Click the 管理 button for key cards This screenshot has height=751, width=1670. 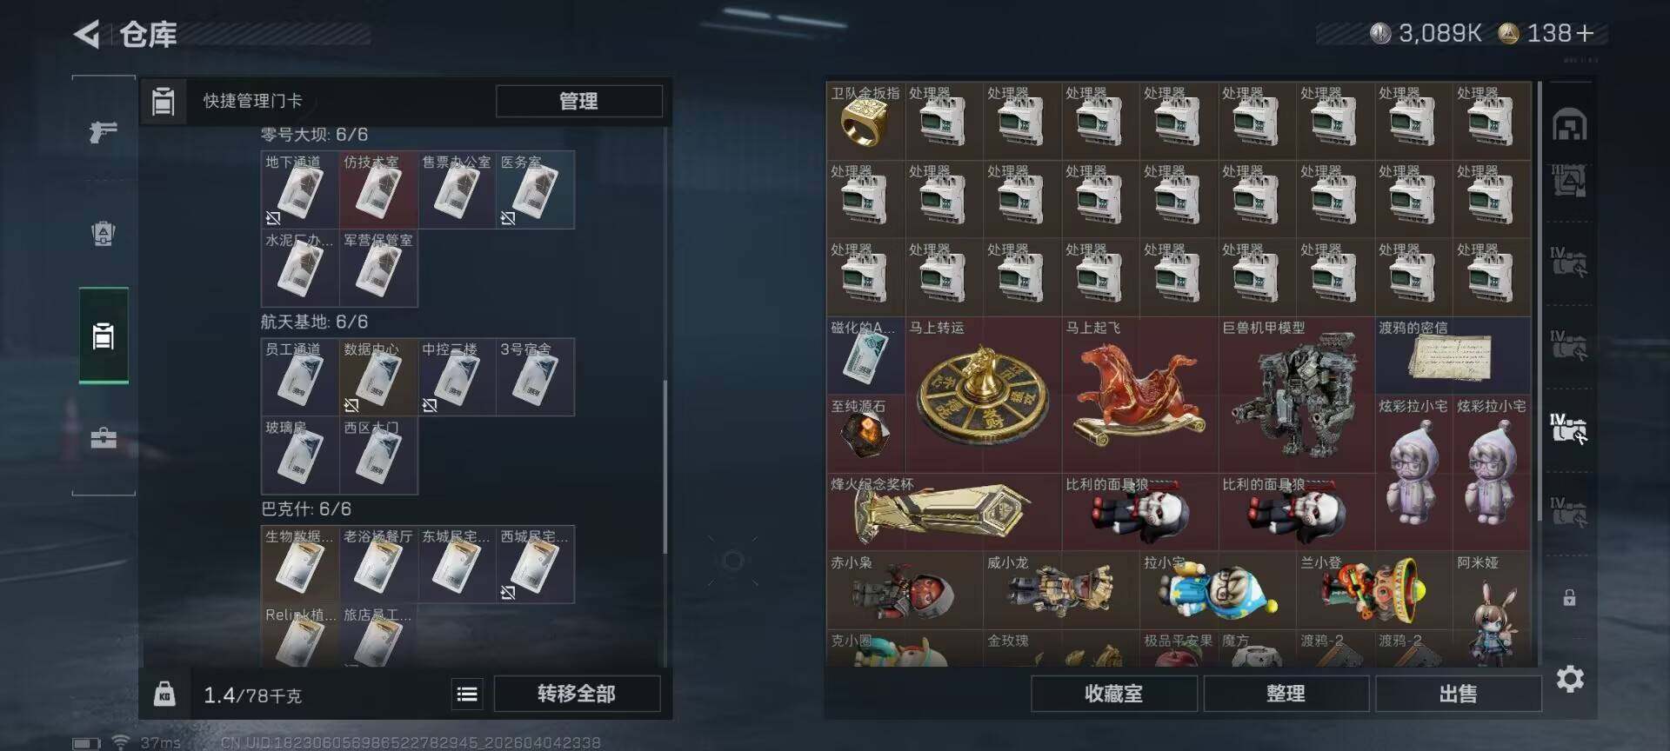pyautogui.click(x=578, y=101)
